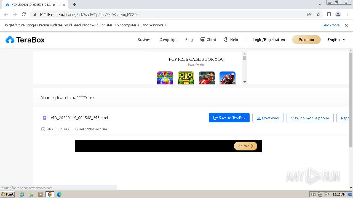Screen dimensions: 353x198
Task: Click the page vertical scrollbar thumb
Action: [x=351, y=100]
